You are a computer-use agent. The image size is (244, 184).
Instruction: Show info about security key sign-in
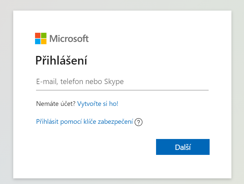pyautogui.click(x=138, y=122)
